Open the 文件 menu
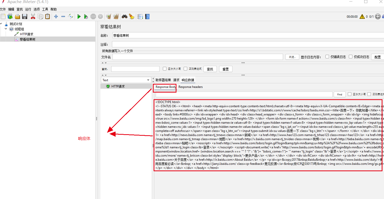 (3, 9)
